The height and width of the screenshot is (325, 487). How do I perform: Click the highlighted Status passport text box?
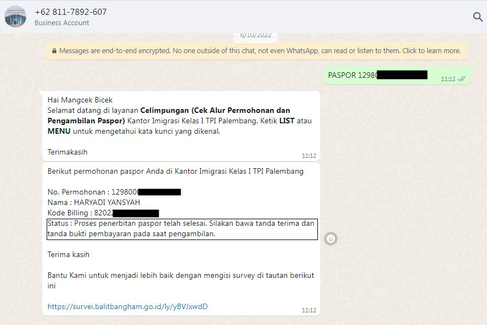pos(182,229)
